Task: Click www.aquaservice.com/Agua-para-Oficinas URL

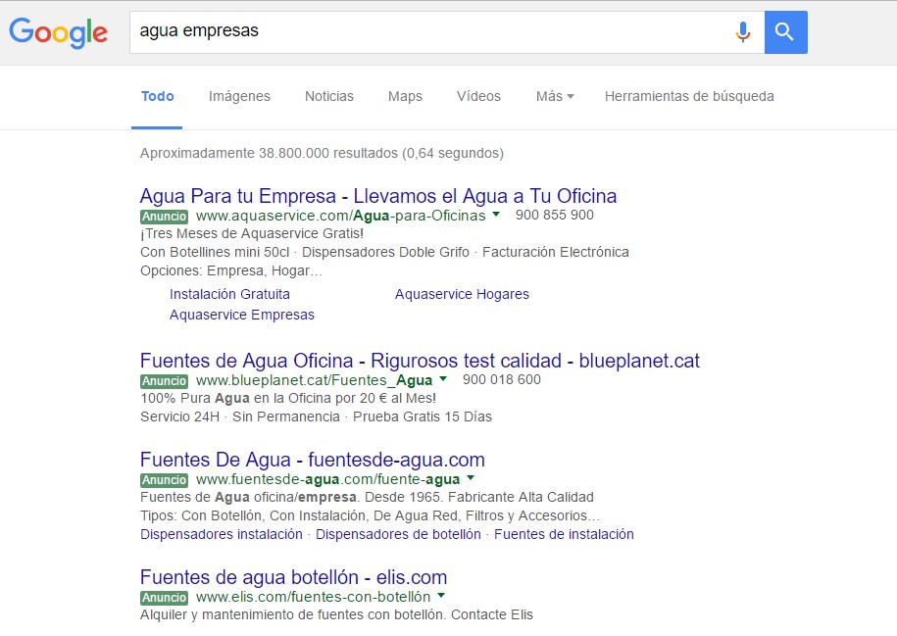Action: click(x=340, y=216)
